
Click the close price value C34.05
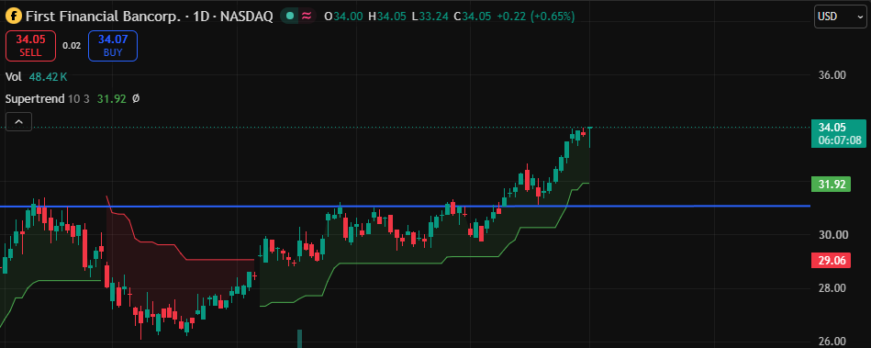pyautogui.click(x=473, y=17)
